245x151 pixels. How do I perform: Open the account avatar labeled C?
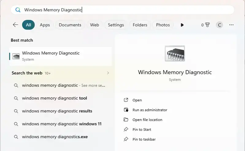(219, 25)
